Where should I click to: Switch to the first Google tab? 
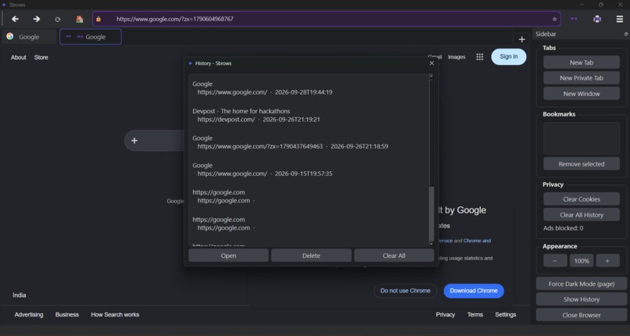coord(29,37)
